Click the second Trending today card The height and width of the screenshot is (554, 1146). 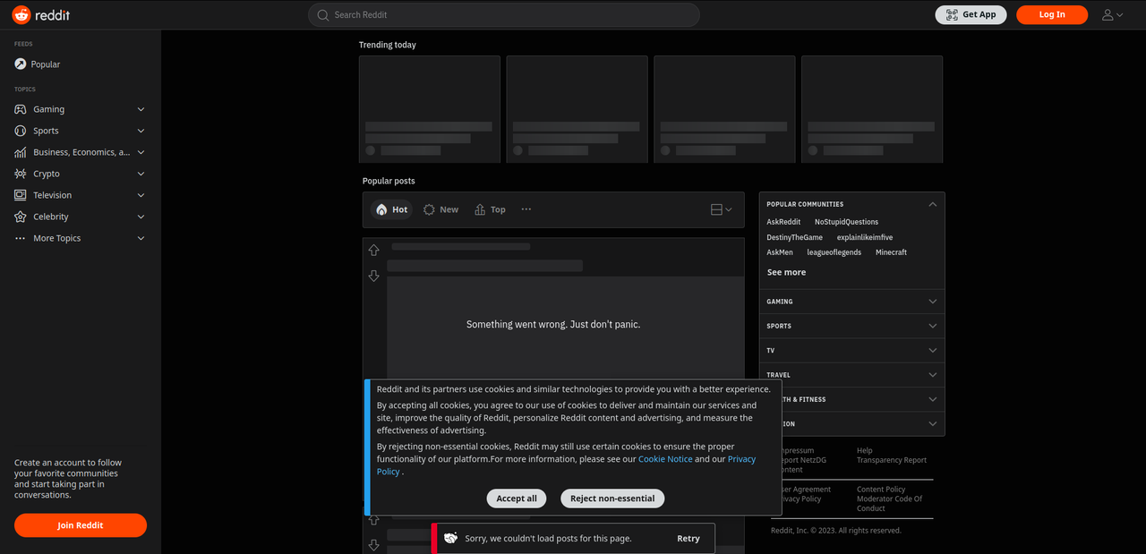click(x=577, y=109)
